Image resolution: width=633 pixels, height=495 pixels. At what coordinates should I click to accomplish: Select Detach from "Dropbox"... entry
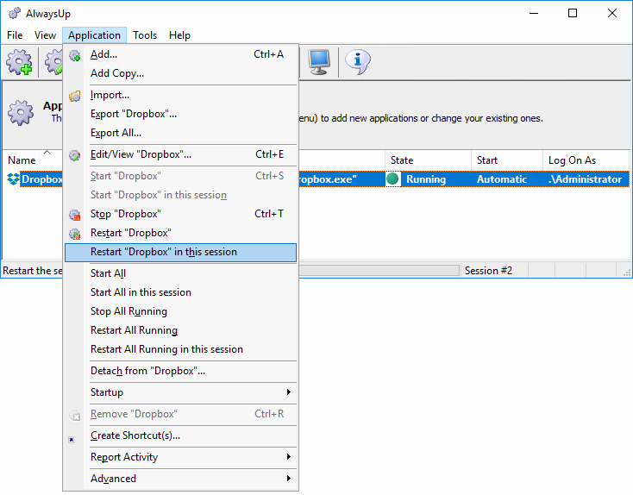(x=181, y=371)
